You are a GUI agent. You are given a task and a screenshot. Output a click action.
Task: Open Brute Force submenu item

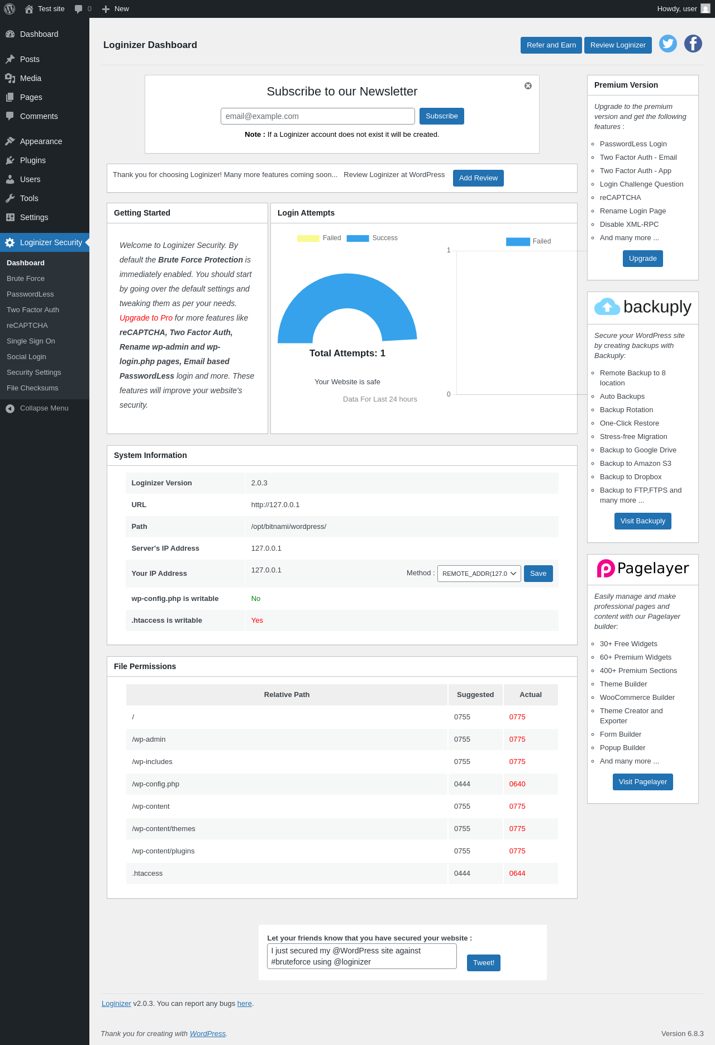[26, 279]
